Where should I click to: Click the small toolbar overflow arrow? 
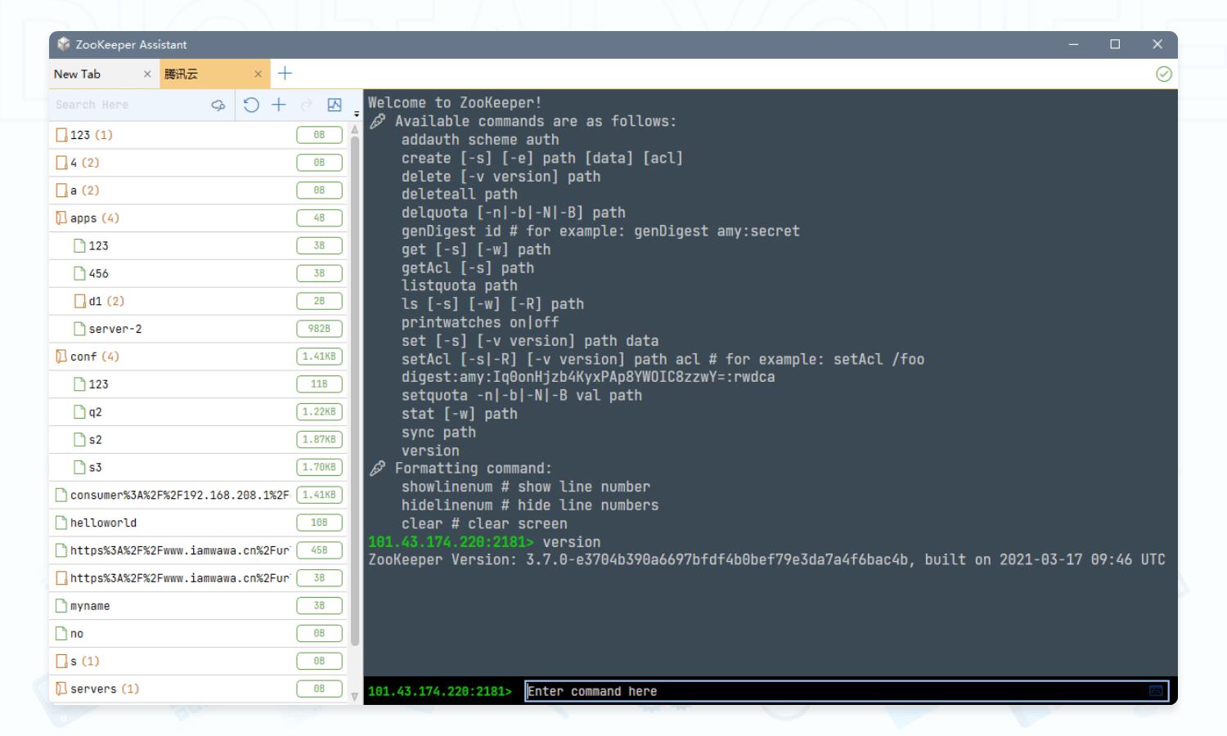coord(356,114)
